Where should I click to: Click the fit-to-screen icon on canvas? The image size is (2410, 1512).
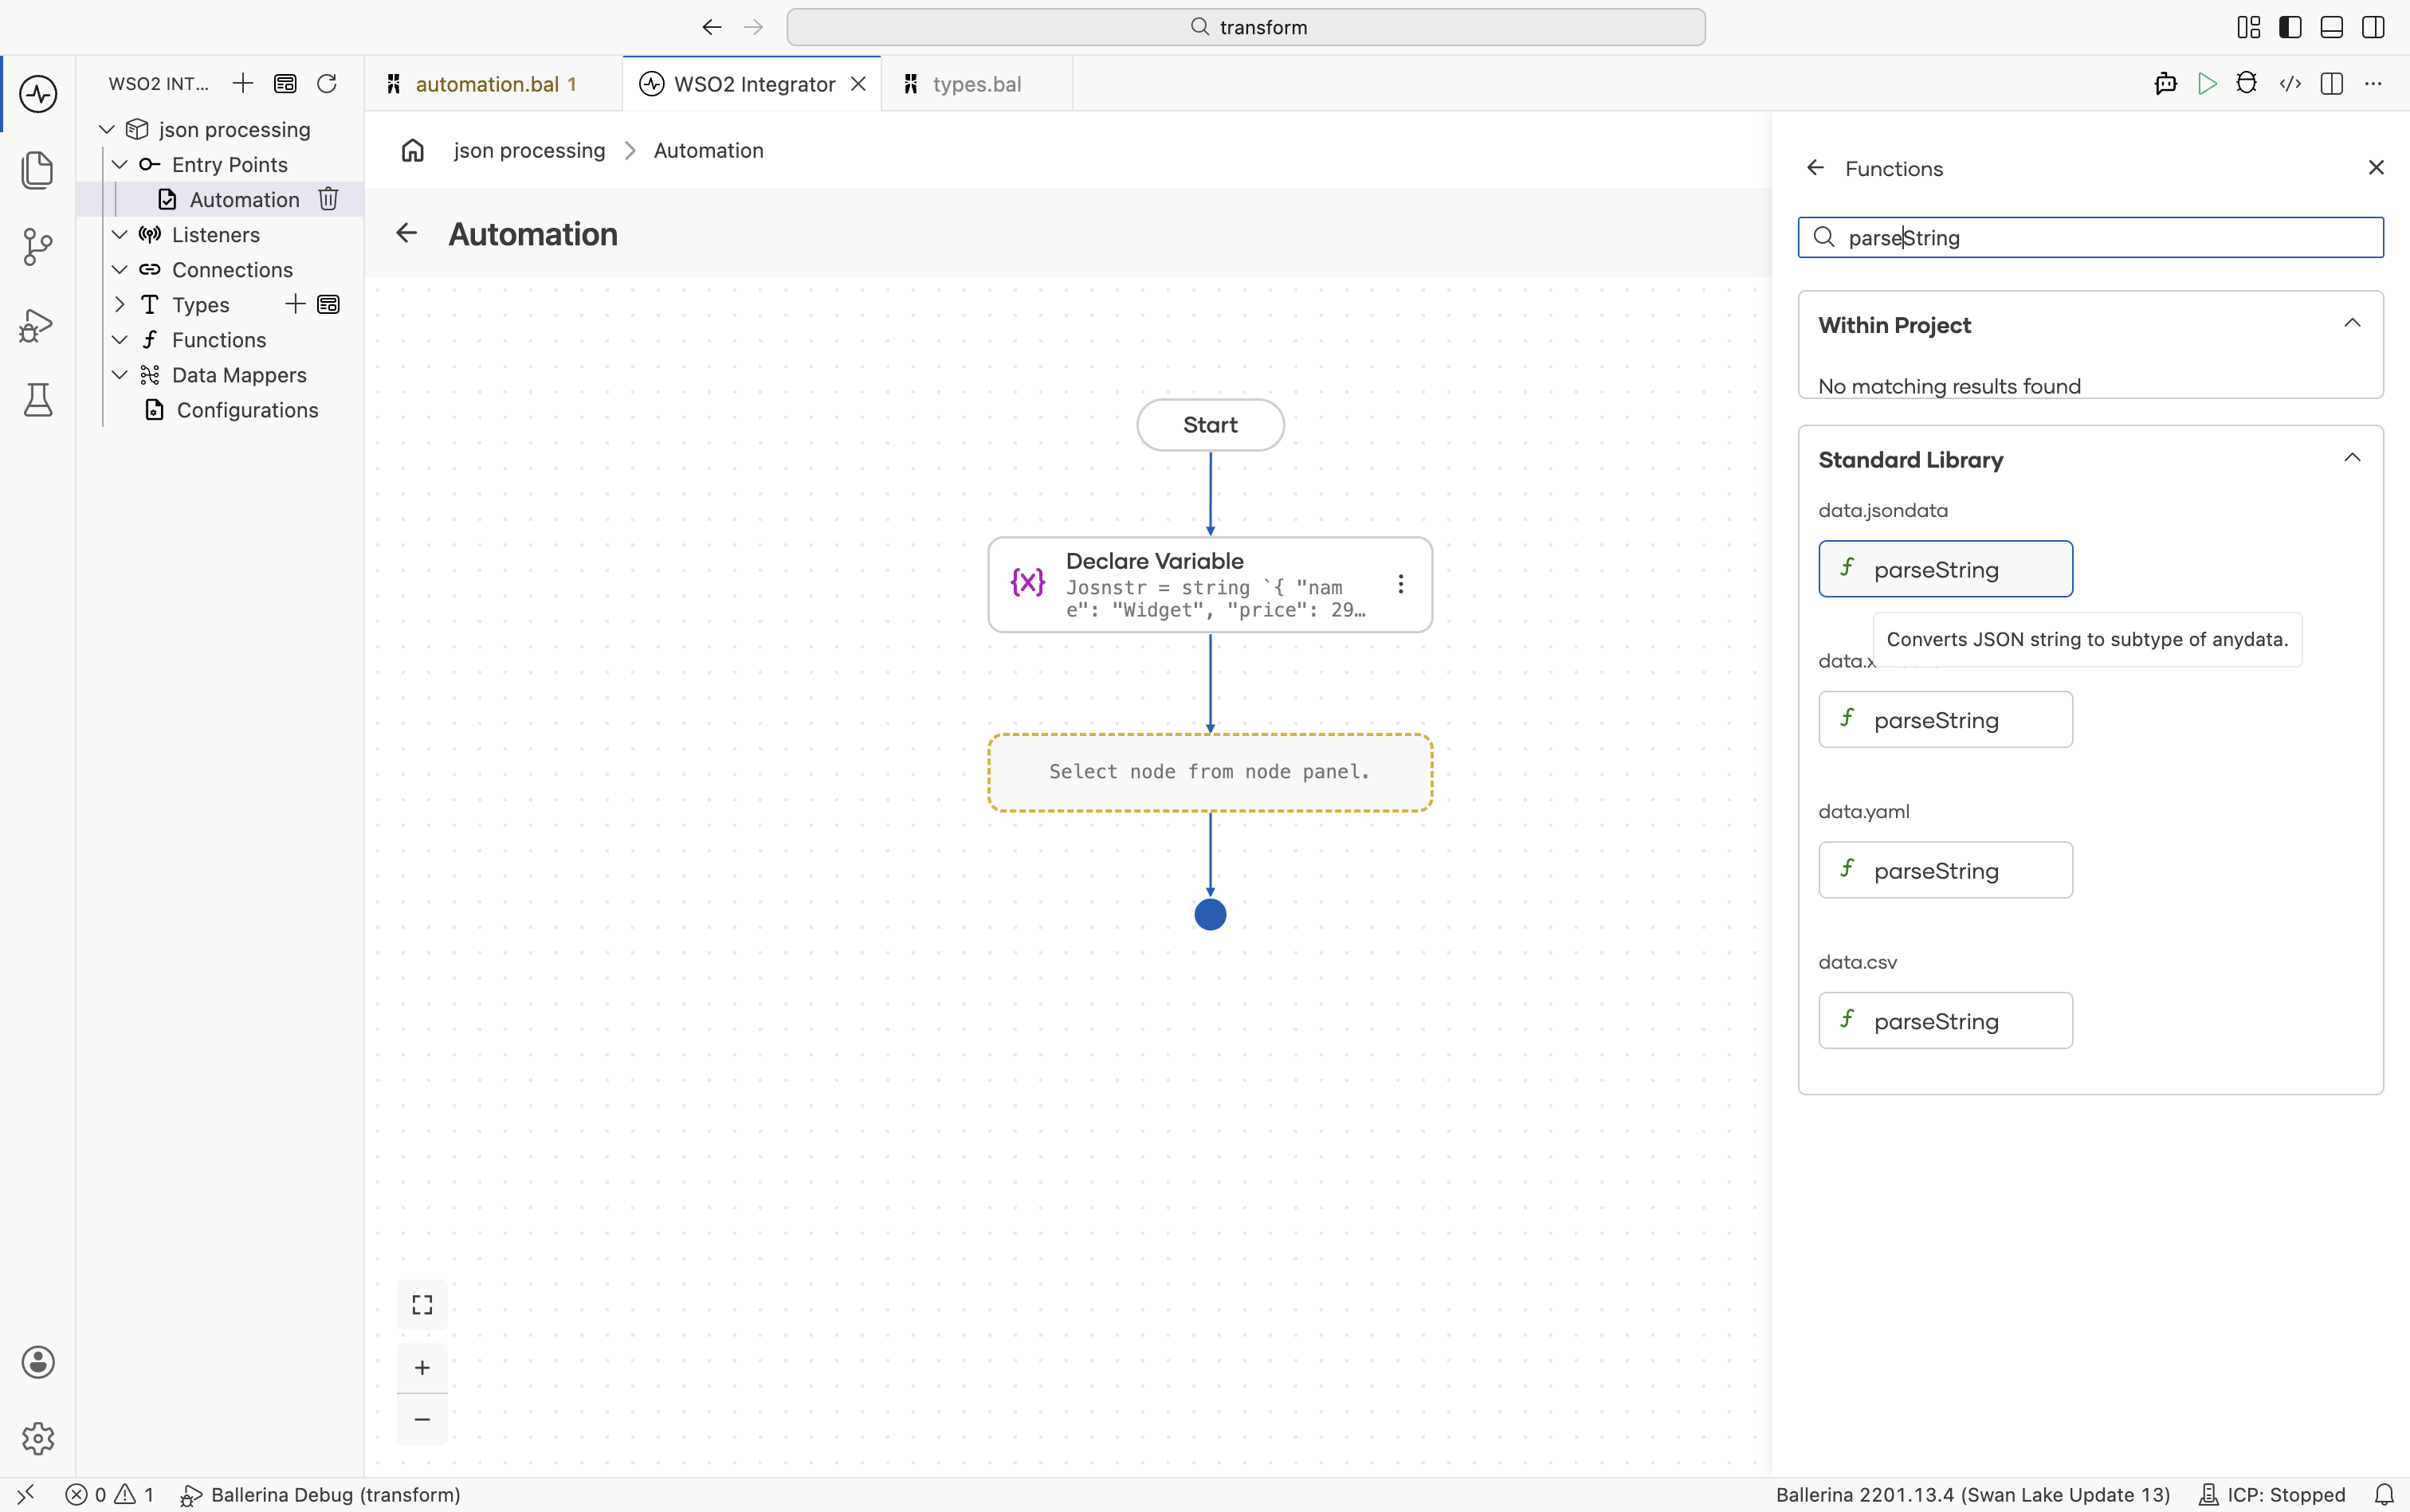(422, 1304)
